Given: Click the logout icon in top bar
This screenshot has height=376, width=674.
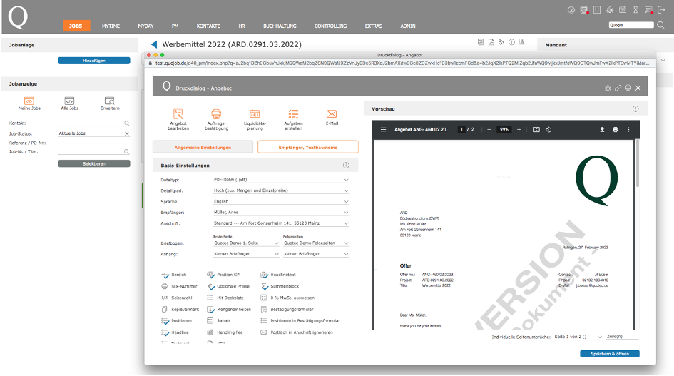Looking at the screenshot, I should click(661, 10).
